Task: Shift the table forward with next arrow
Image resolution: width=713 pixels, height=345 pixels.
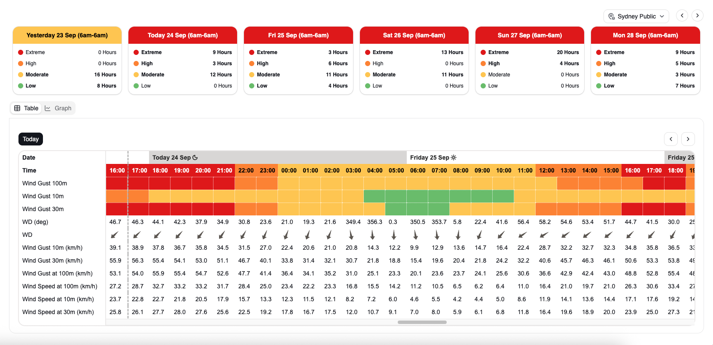Action: (688, 139)
